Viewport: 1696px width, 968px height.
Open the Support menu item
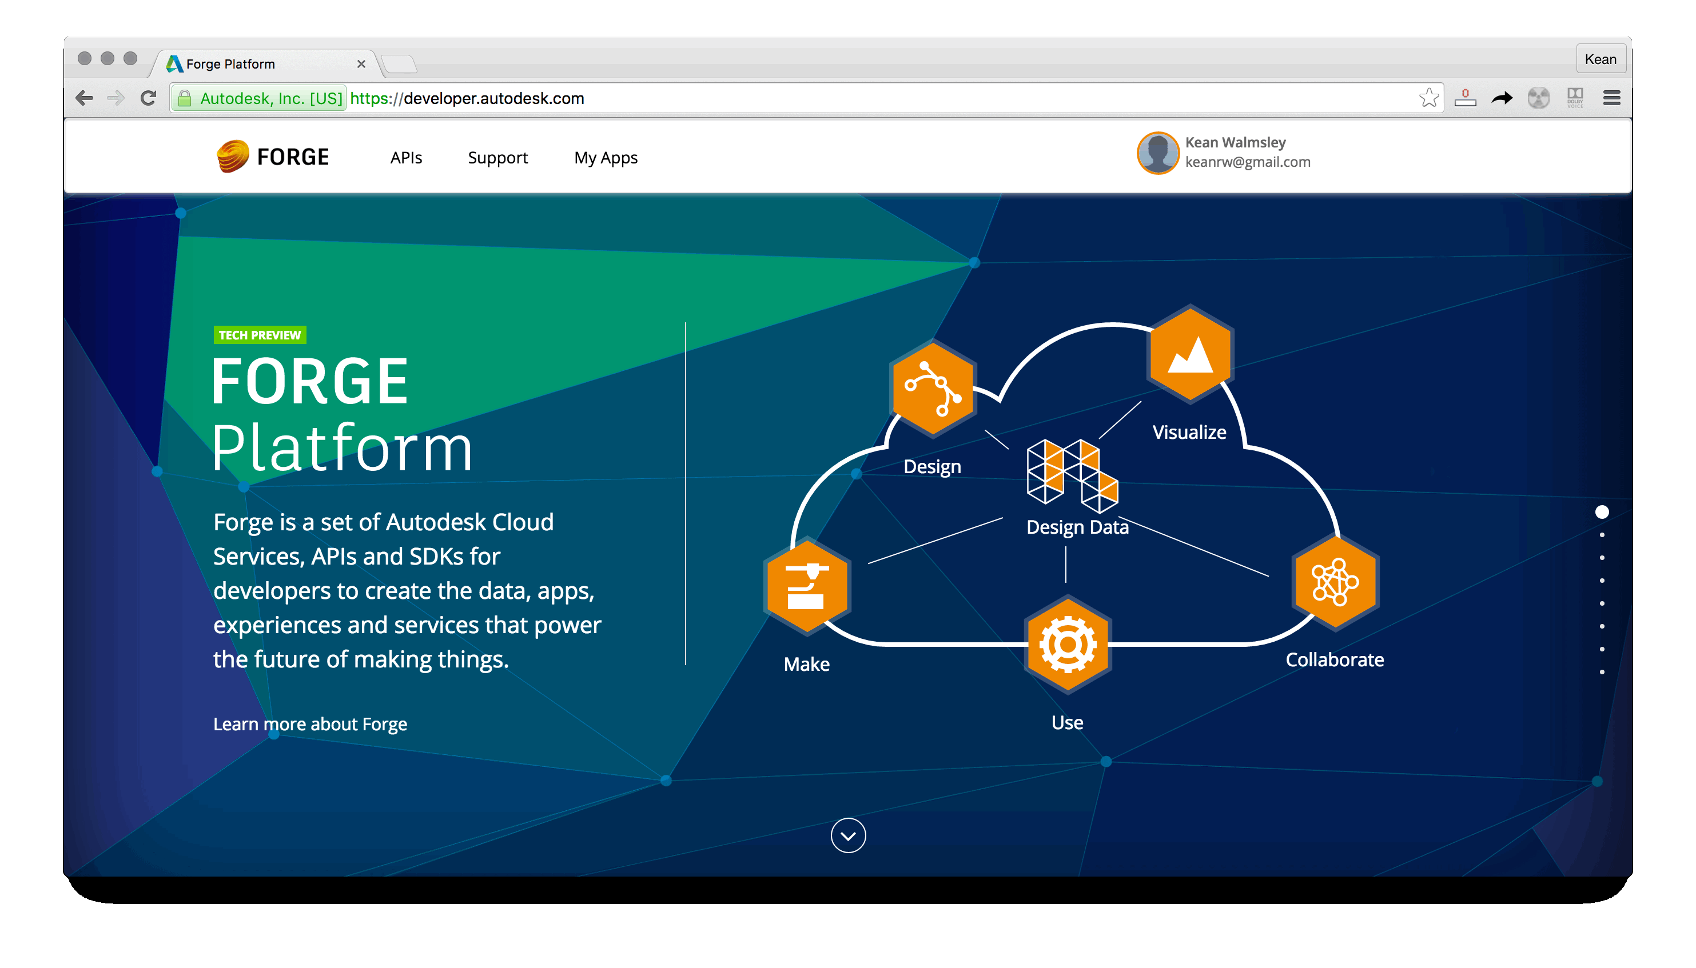pyautogui.click(x=497, y=158)
